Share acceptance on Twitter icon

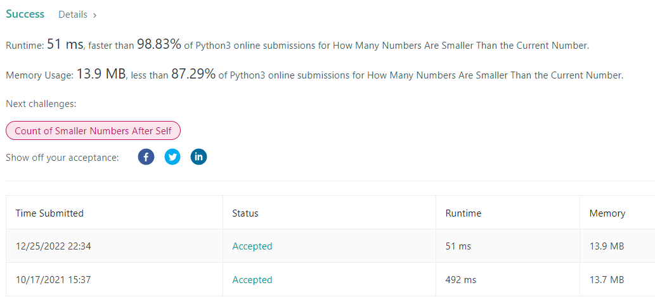pos(172,157)
